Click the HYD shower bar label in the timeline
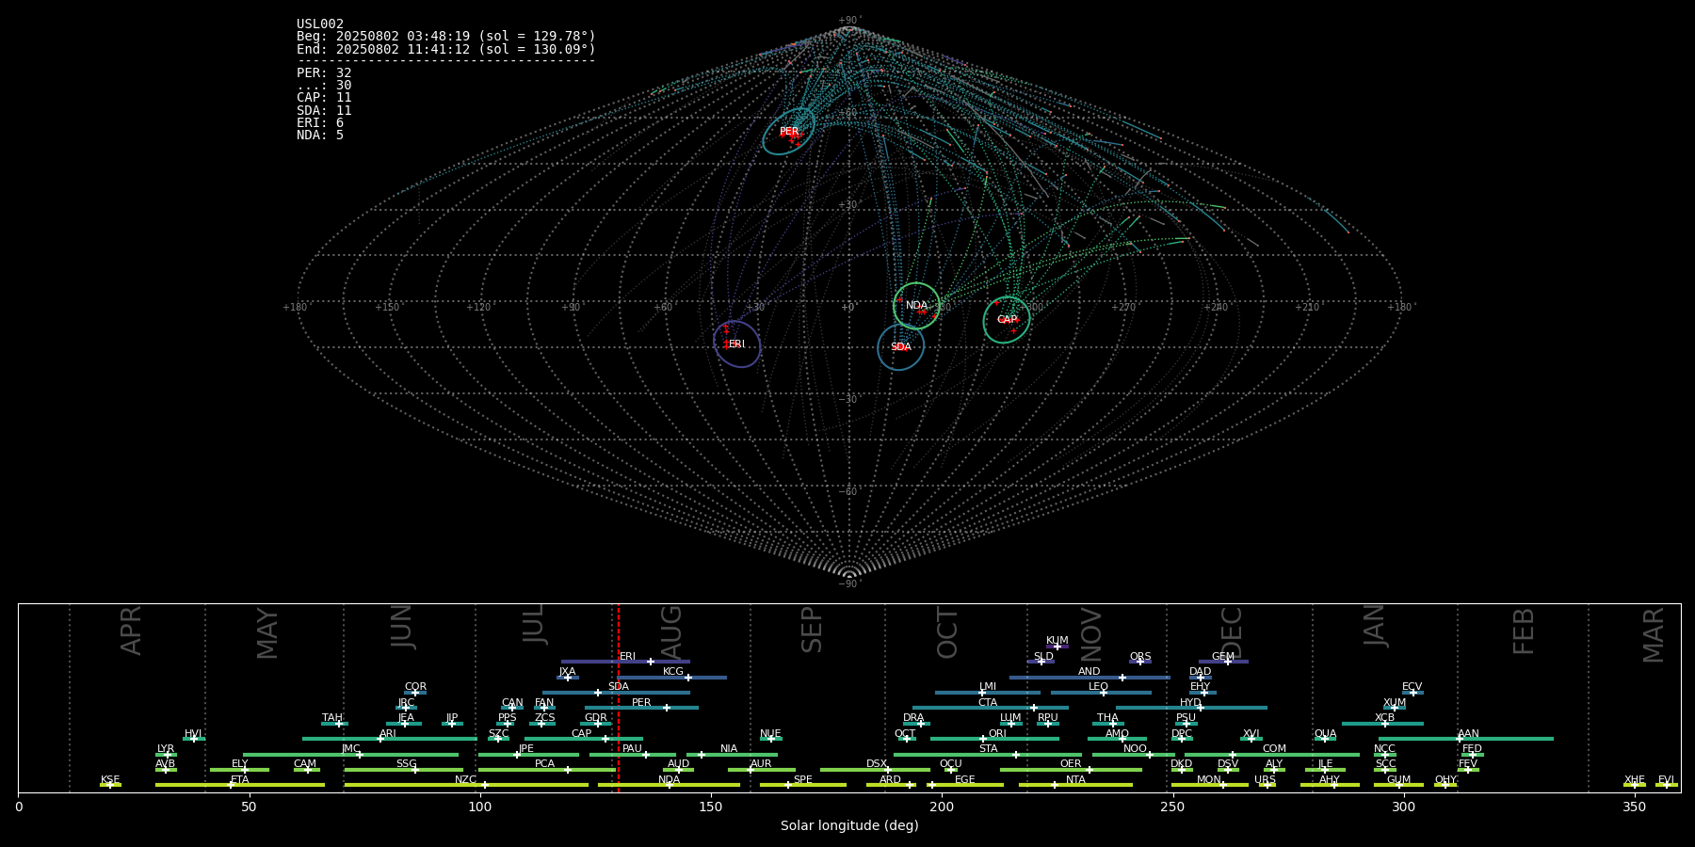Viewport: 1695px width, 847px height. [x=1190, y=703]
